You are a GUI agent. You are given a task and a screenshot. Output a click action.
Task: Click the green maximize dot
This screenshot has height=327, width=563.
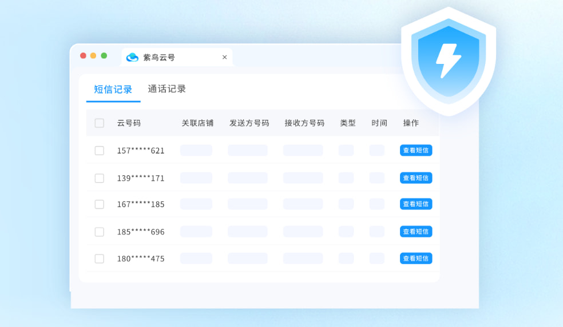(x=104, y=55)
